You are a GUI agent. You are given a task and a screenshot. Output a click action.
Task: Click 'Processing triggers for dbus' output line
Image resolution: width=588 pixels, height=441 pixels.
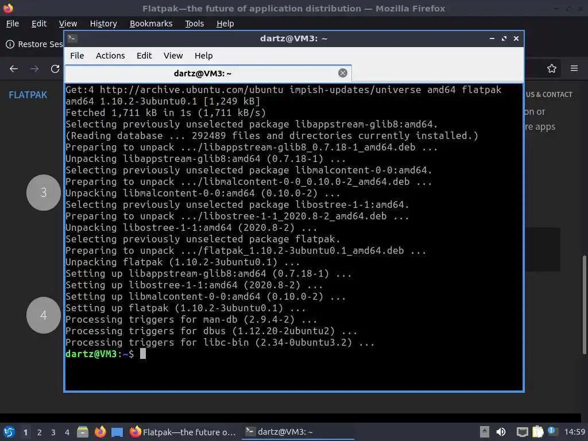[211, 331]
